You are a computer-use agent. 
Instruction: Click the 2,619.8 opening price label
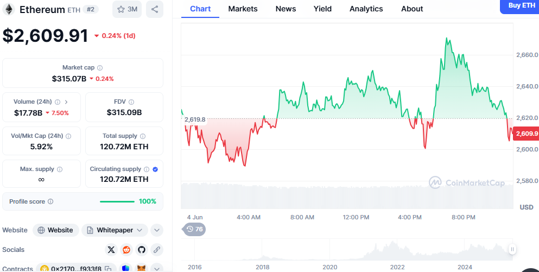tap(195, 119)
